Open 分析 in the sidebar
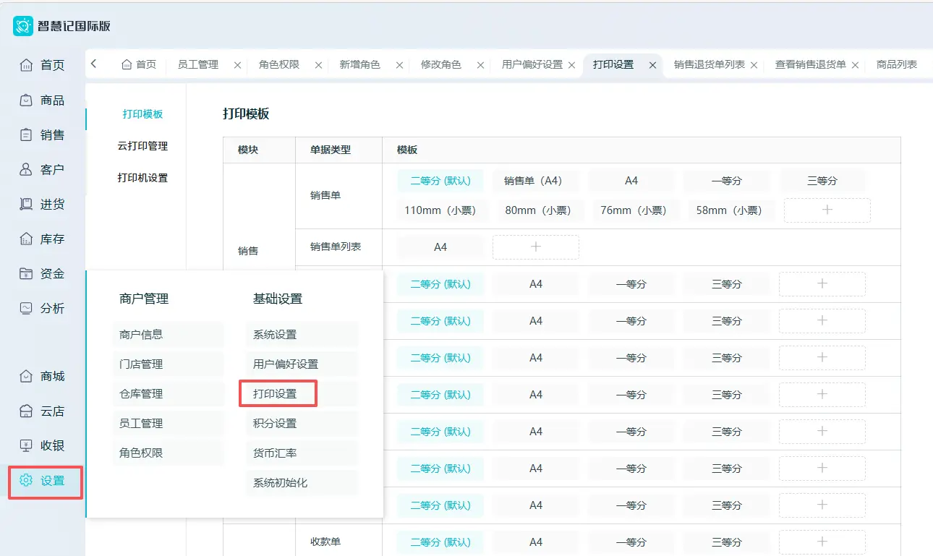Screen dimensions: 933x556 [x=43, y=308]
